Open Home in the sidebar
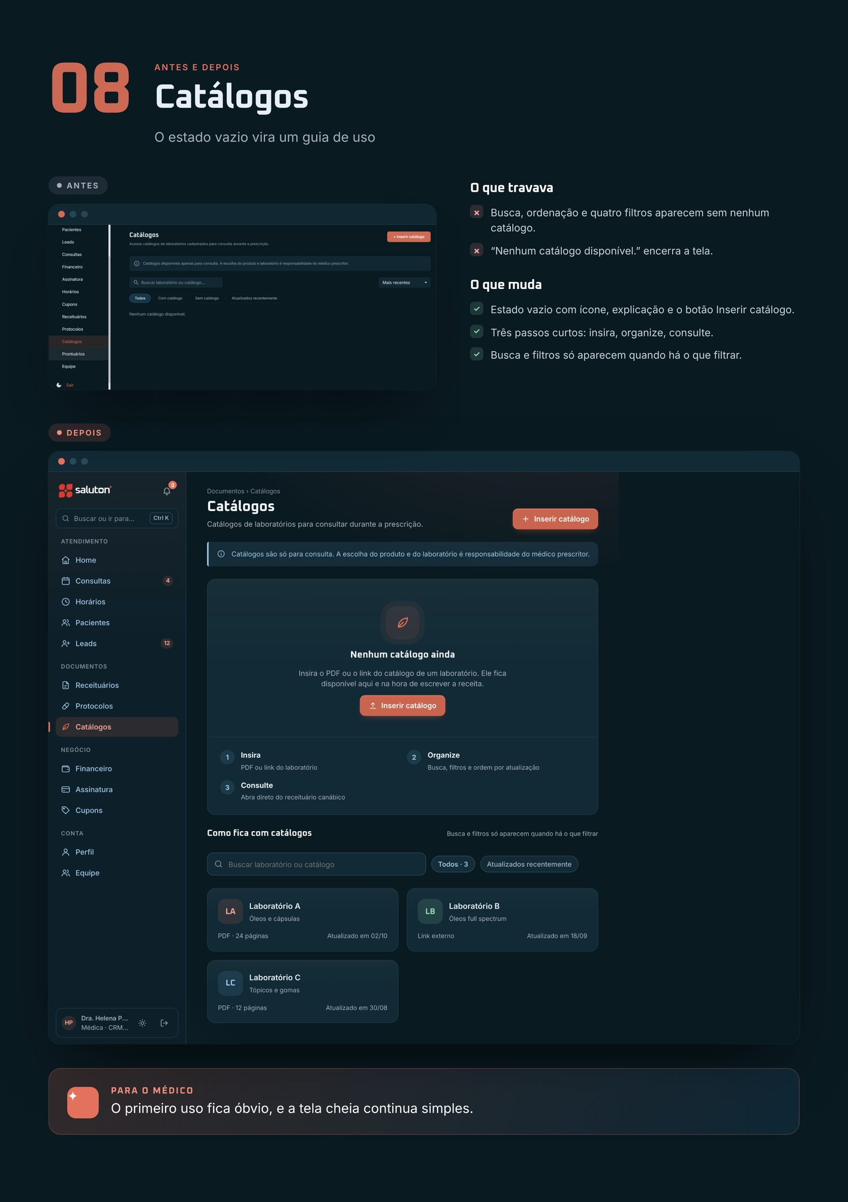Image resolution: width=848 pixels, height=1202 pixels. click(117, 560)
